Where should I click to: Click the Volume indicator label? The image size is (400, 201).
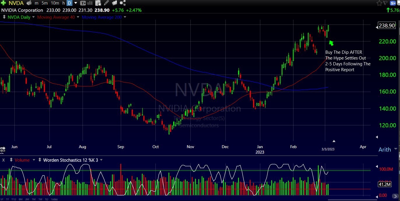[x=22, y=160]
